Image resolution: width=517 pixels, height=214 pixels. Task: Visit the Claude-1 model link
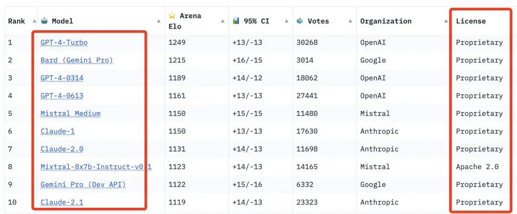point(58,131)
